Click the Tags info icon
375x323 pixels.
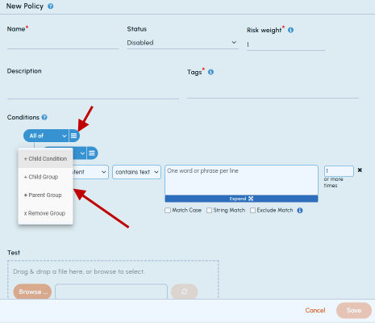point(210,72)
